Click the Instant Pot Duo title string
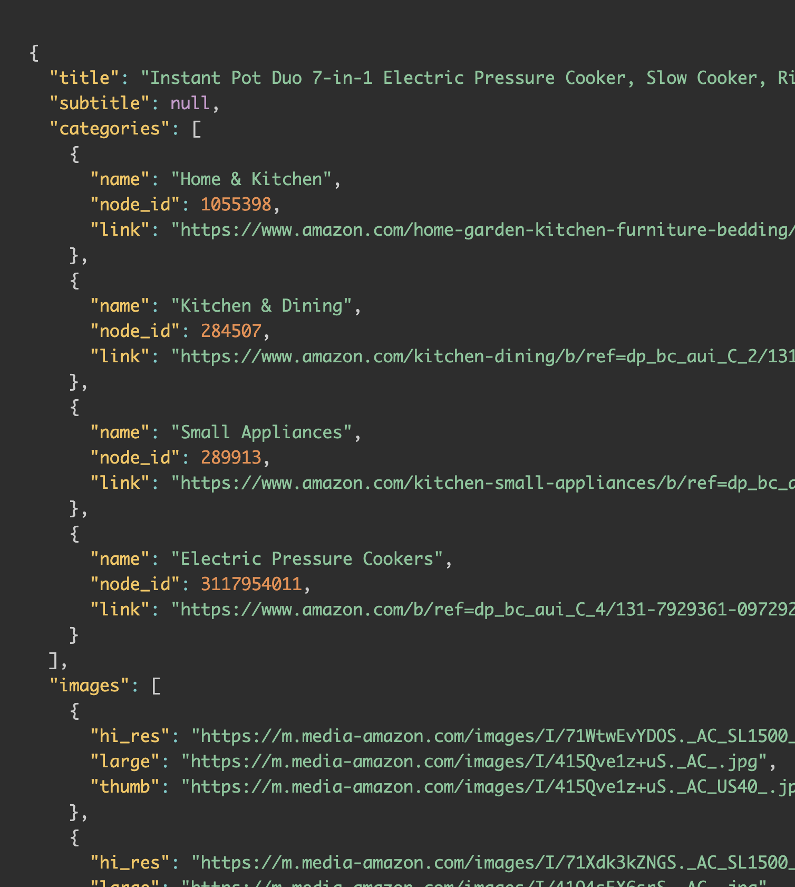795x887 pixels. tap(468, 78)
